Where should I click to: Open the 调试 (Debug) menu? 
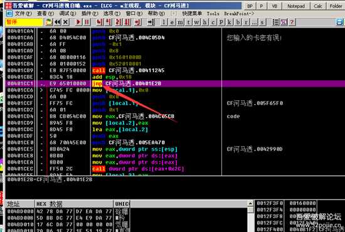coord(67,14)
